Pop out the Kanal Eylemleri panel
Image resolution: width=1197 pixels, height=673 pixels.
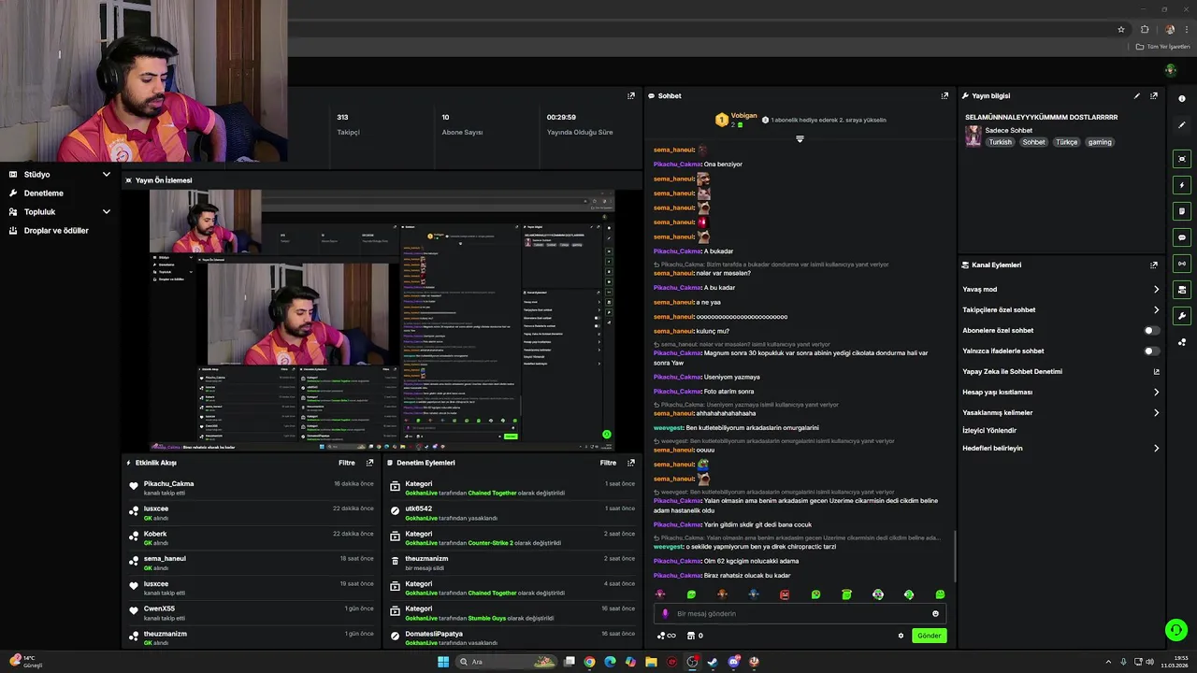(1154, 265)
